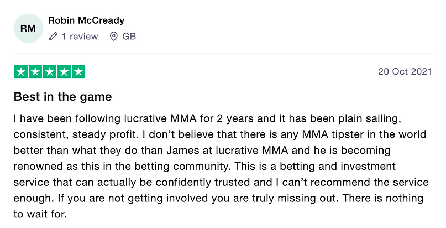This screenshot has width=446, height=228.
Task: Select the fifth green rating star
Action: pos(78,71)
